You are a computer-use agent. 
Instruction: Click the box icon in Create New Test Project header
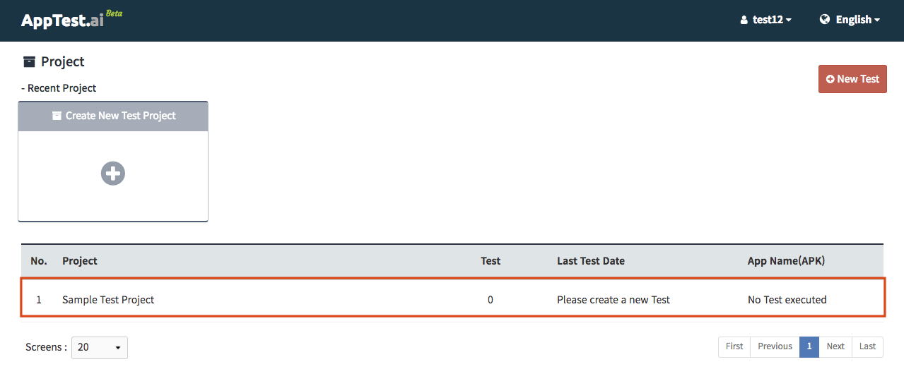coord(57,116)
